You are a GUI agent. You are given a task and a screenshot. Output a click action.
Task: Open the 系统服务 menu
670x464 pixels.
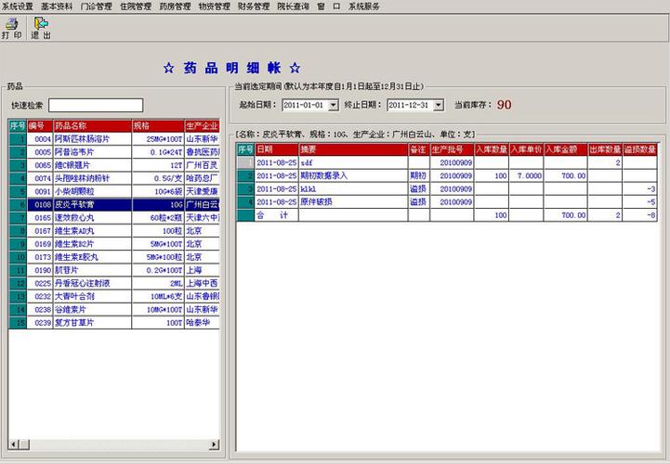point(364,6)
